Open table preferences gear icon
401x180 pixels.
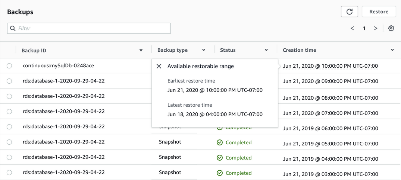point(391,28)
